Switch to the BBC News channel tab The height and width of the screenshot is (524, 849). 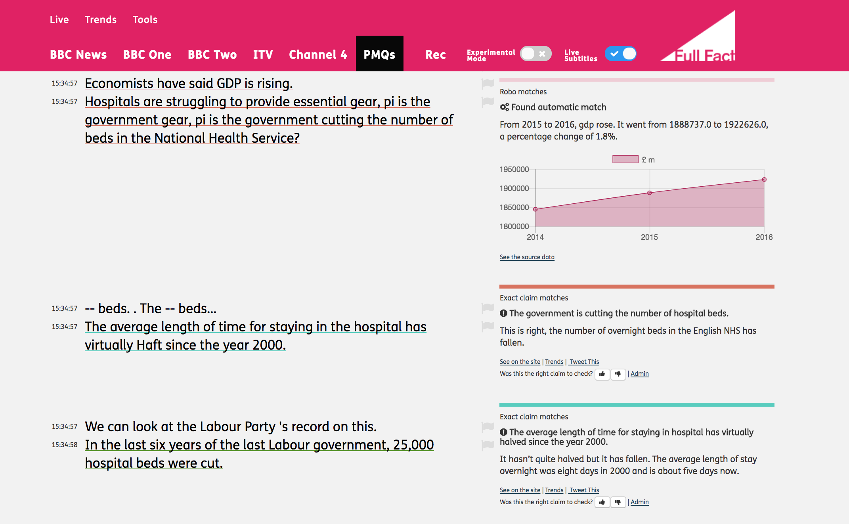(78, 55)
